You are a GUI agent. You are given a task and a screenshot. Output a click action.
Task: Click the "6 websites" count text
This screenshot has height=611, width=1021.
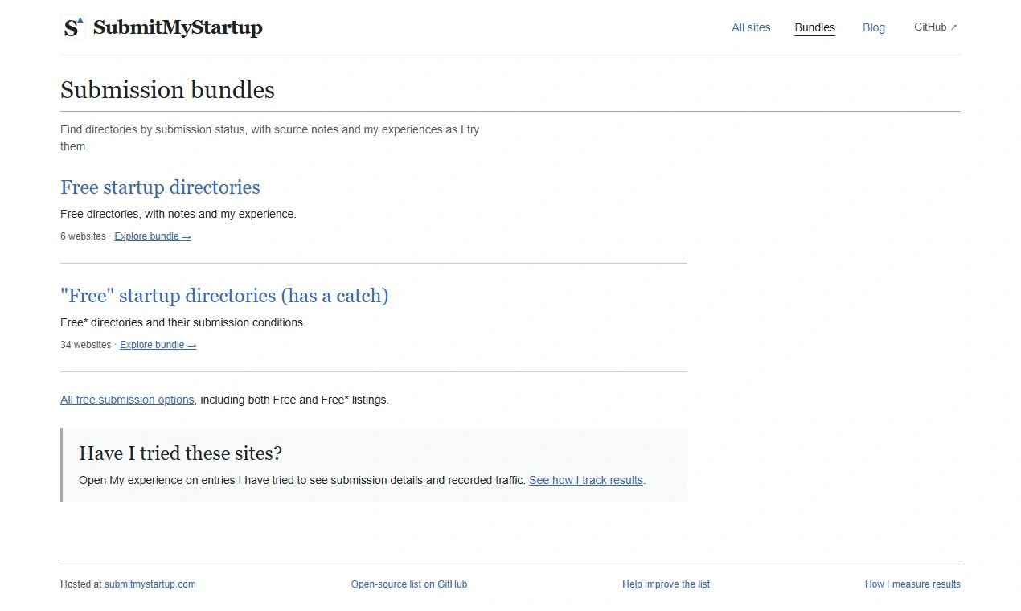click(83, 236)
